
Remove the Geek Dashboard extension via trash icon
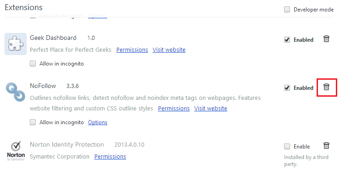coord(326,39)
